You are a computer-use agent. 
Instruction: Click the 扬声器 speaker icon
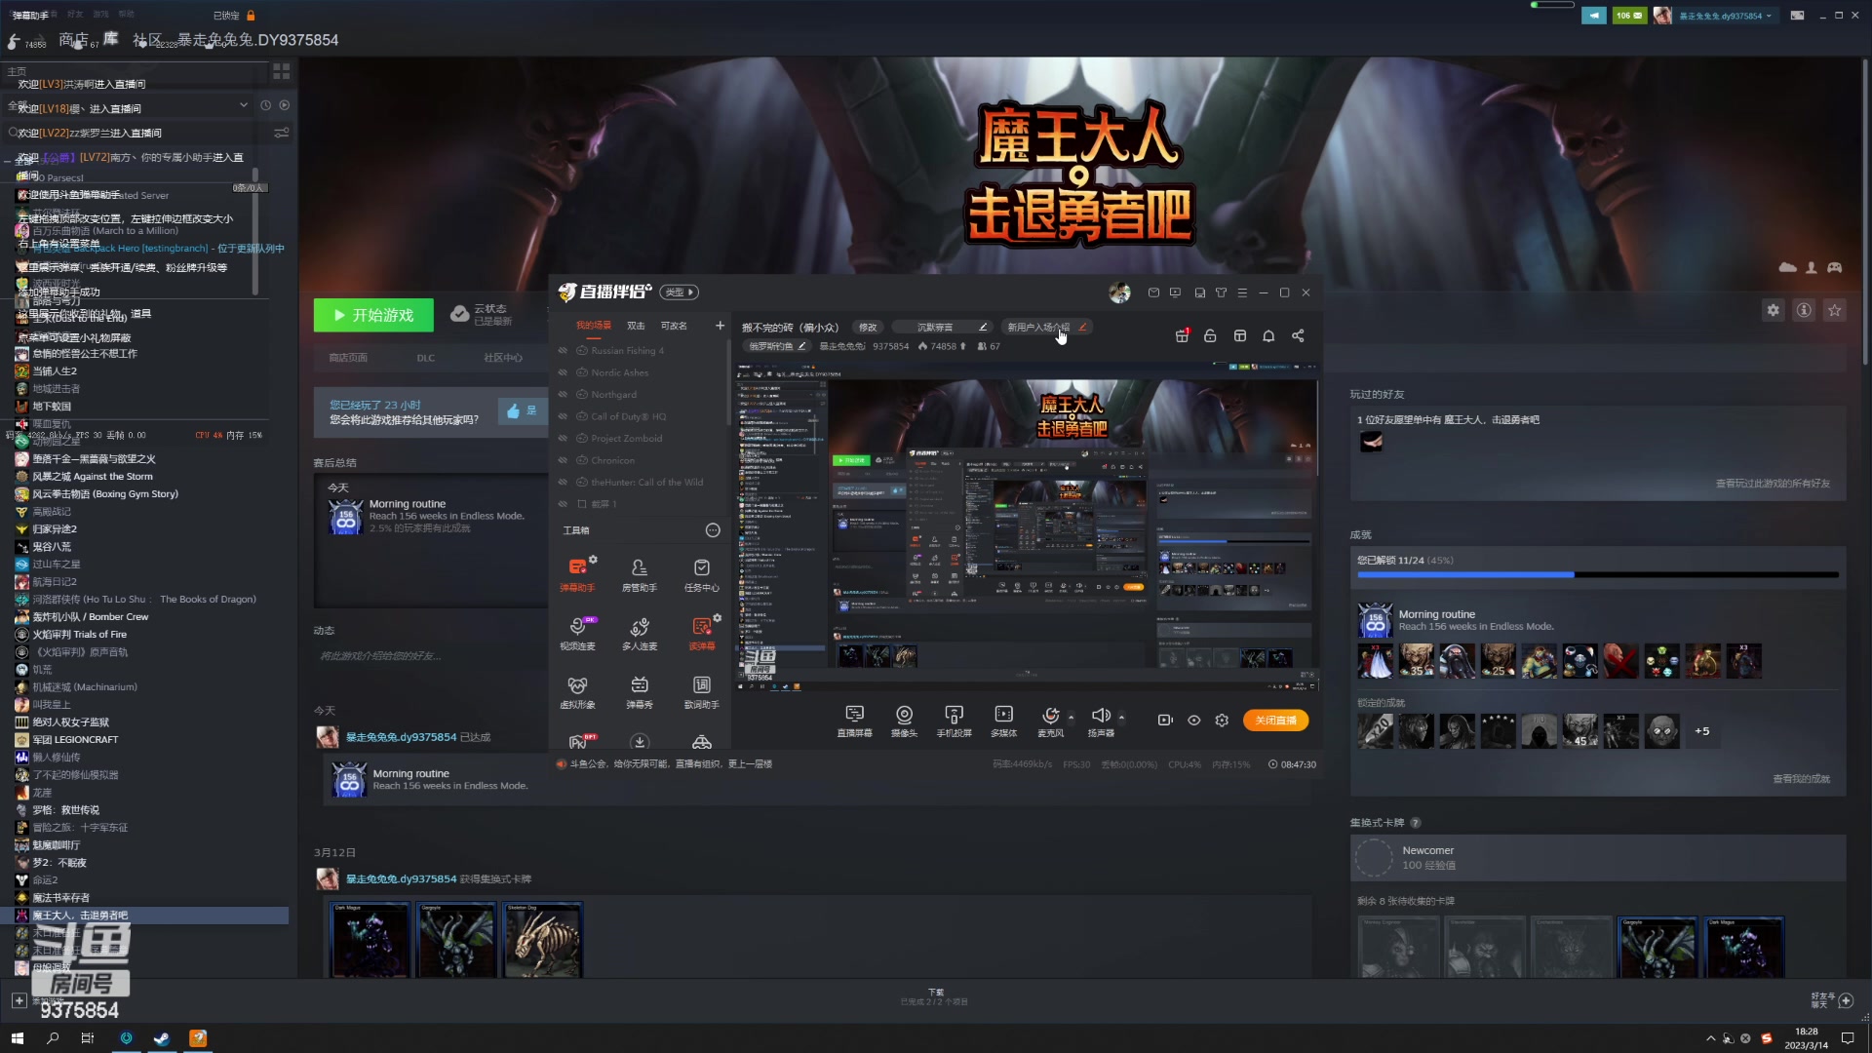1101,717
